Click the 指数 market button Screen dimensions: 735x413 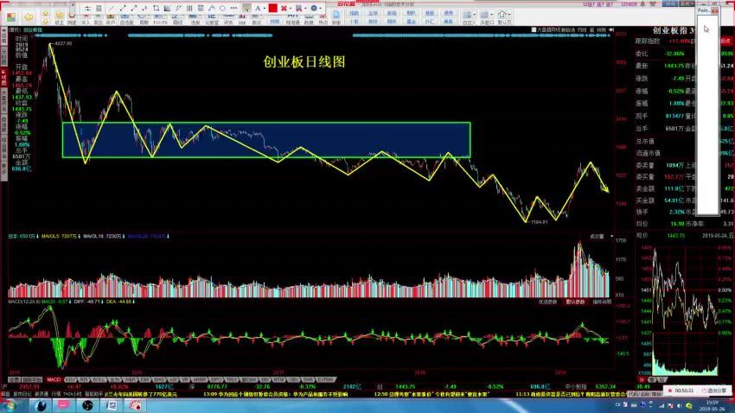coord(355,13)
